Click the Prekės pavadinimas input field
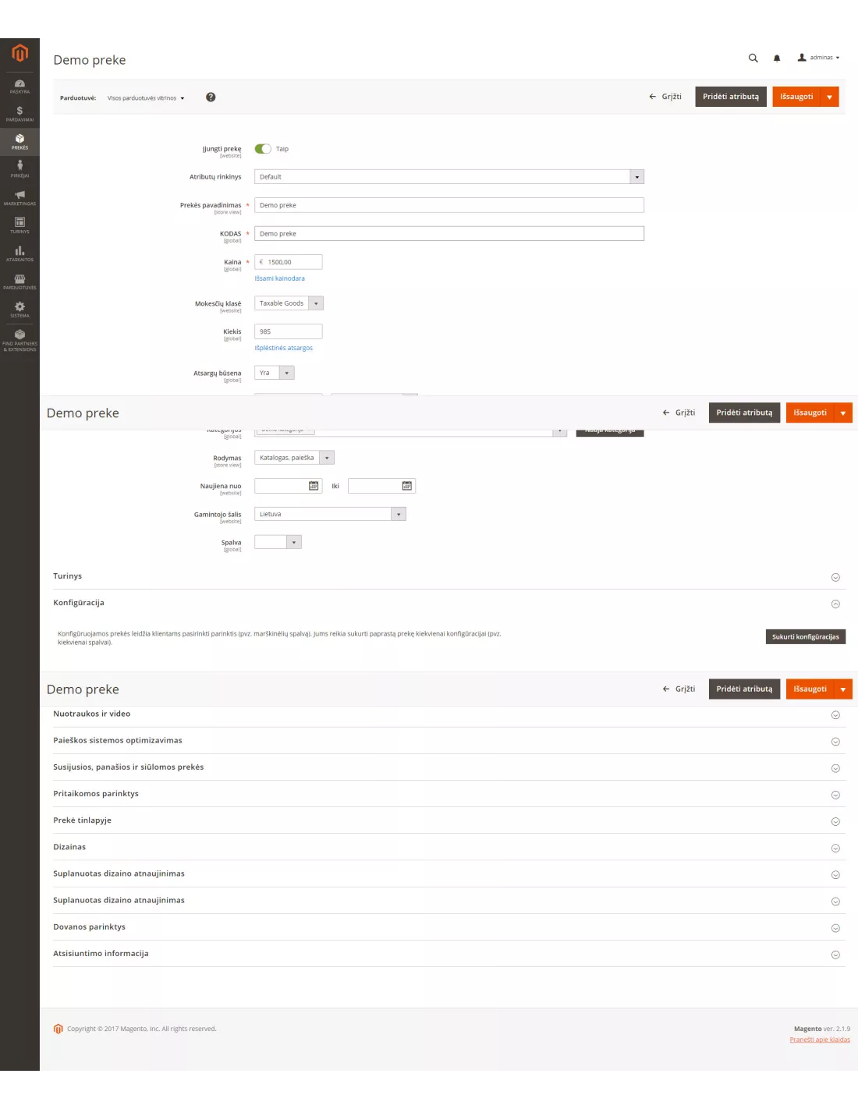 click(449, 205)
